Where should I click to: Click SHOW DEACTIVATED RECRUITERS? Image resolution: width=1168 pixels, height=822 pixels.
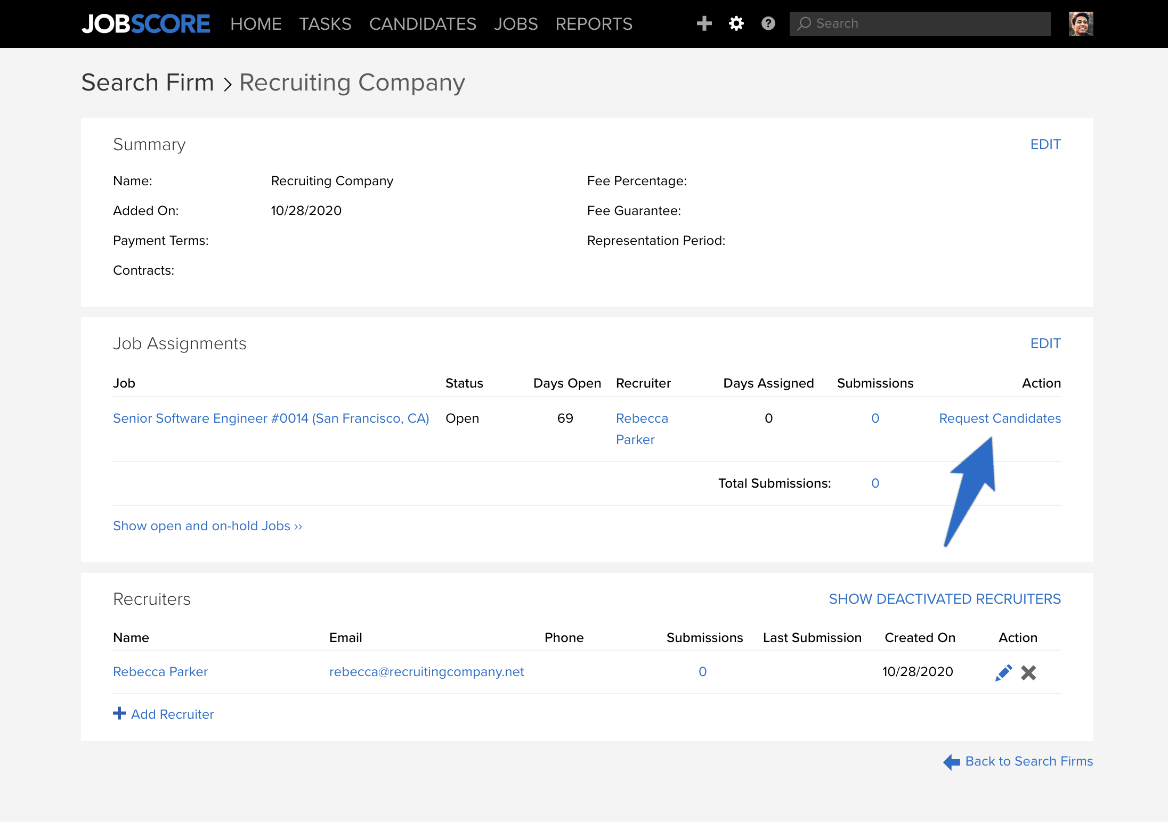pyautogui.click(x=945, y=599)
